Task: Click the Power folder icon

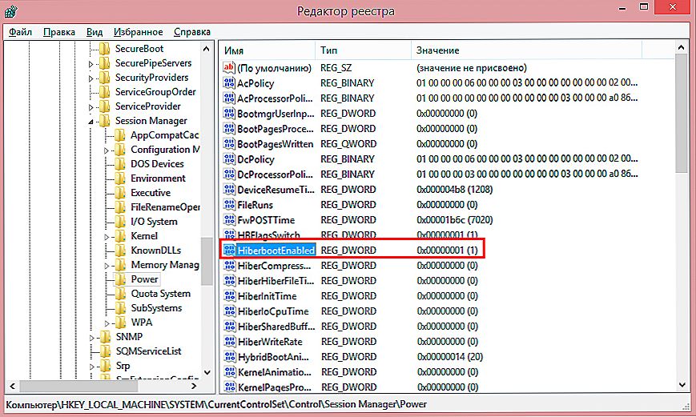Action: (120, 279)
